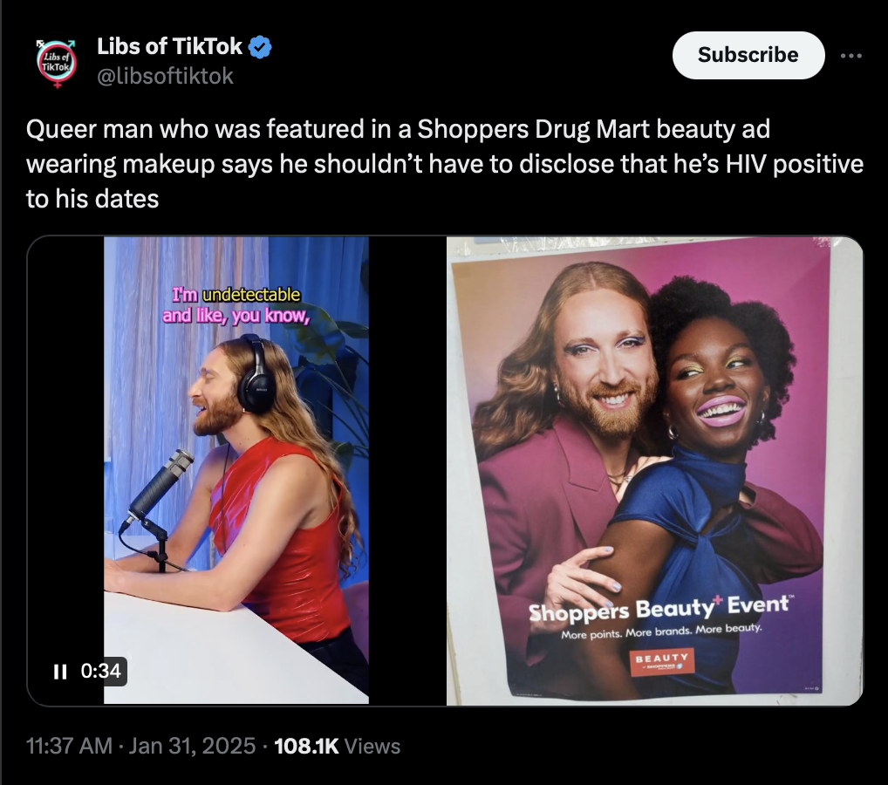The height and width of the screenshot is (785, 888).
Task: Click the red BEAUTY logo on poster
Action: click(x=662, y=661)
